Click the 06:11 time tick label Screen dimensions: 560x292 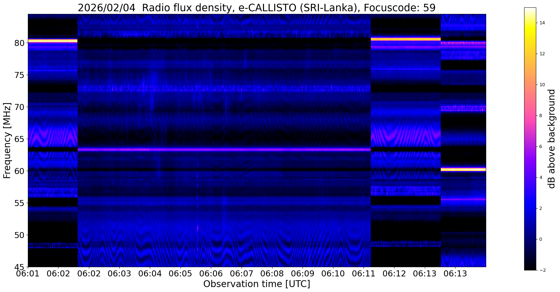364,273
